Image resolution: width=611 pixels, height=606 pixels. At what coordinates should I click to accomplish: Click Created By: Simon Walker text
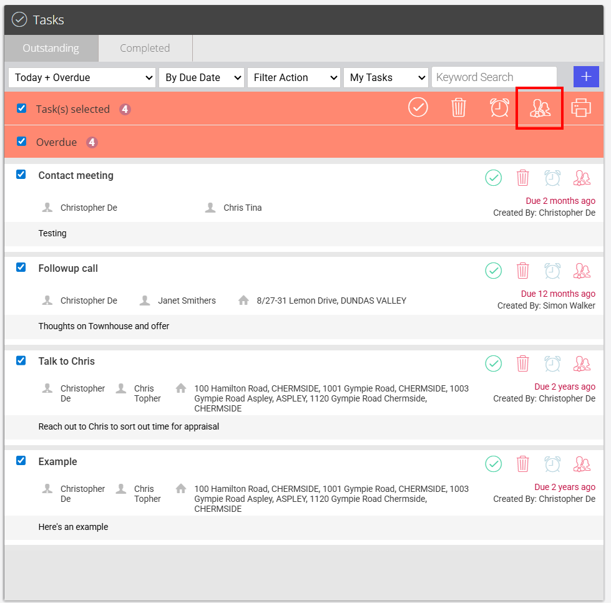546,306
